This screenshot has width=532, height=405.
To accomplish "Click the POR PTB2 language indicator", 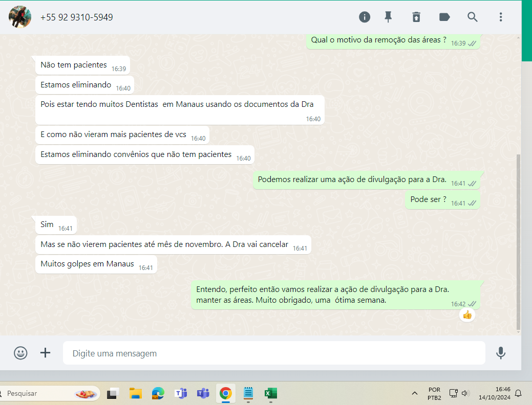I will pos(434,393).
